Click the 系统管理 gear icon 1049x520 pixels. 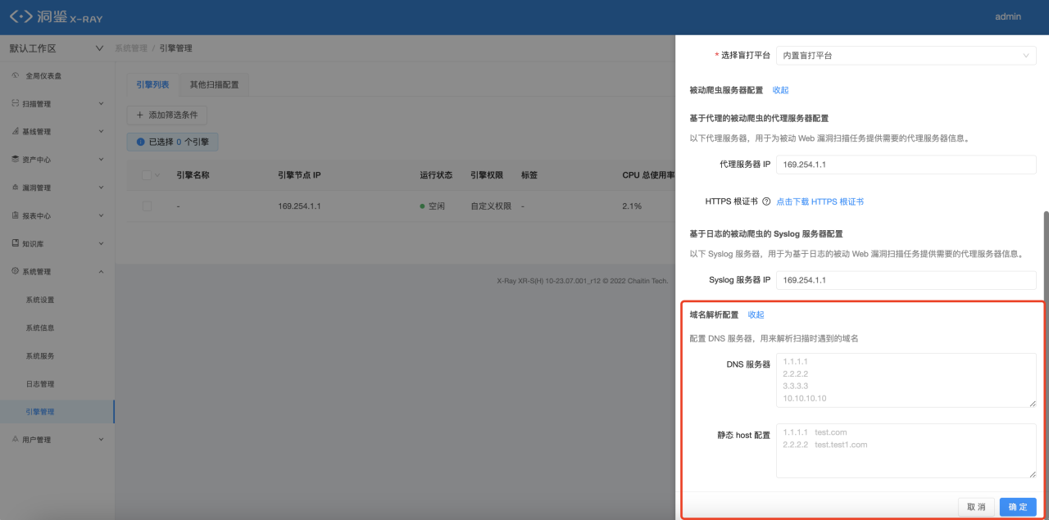coord(16,271)
